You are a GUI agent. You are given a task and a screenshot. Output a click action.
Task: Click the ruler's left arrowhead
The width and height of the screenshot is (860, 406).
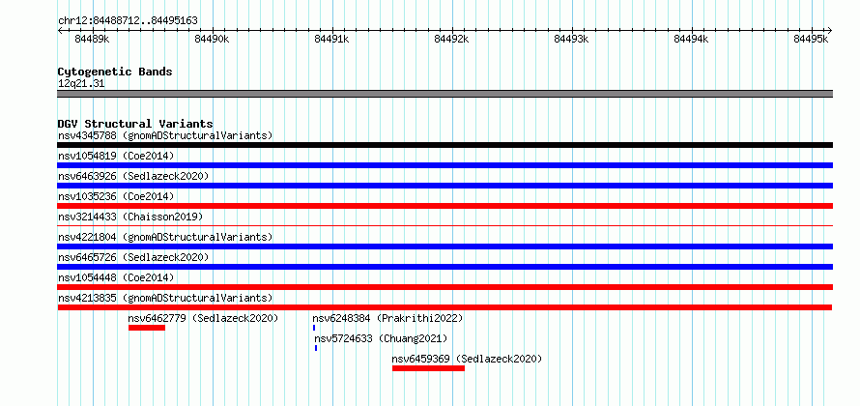click(60, 31)
